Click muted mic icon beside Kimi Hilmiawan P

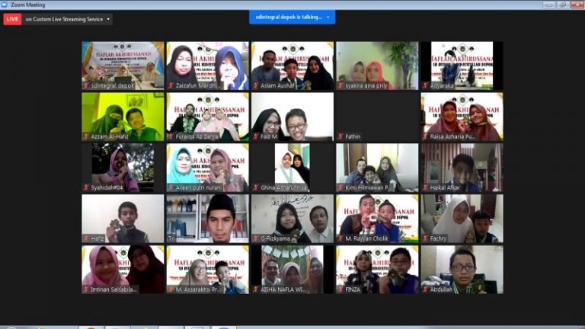[x=340, y=187]
